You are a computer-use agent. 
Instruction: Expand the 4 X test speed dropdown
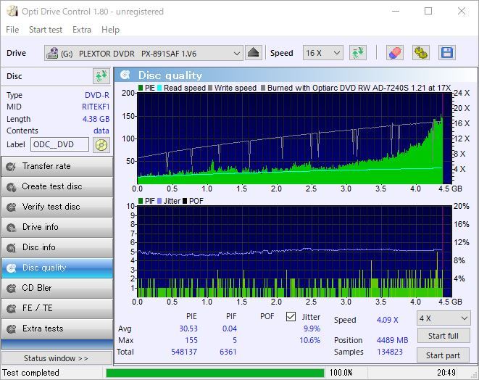tap(464, 318)
